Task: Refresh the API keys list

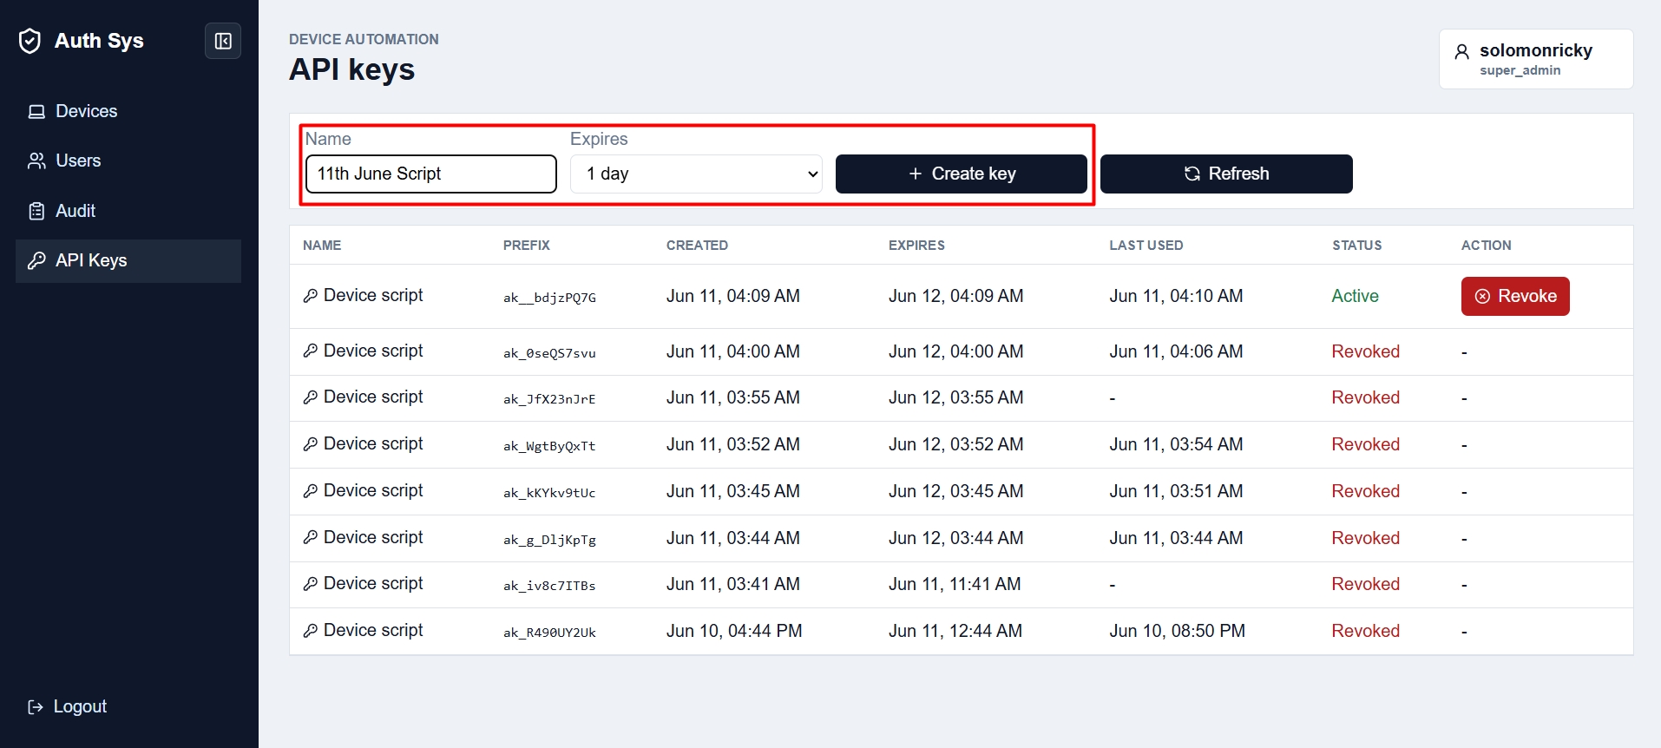Action: [1226, 174]
